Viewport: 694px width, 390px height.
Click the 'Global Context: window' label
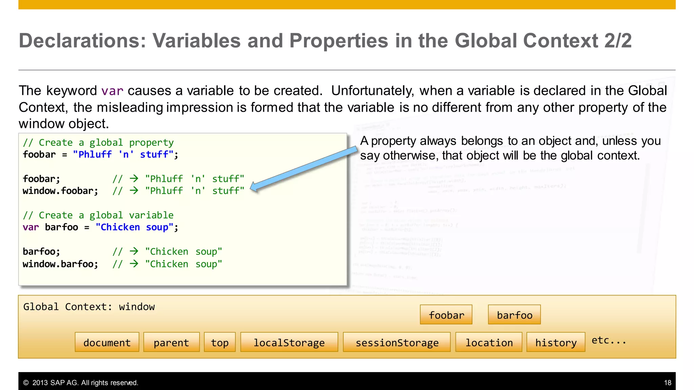tap(89, 307)
